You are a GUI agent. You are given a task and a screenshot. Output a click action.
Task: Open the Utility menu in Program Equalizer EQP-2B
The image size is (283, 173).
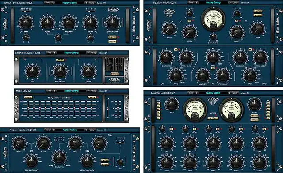(92, 130)
